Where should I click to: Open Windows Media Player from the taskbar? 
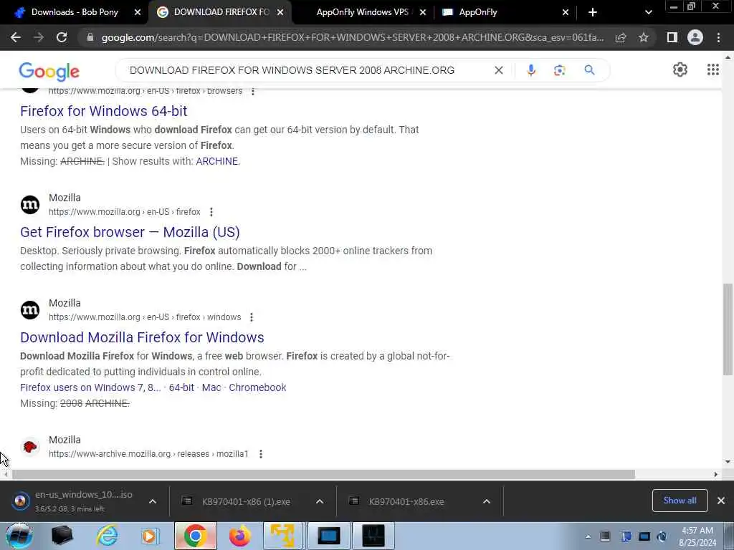click(150, 536)
